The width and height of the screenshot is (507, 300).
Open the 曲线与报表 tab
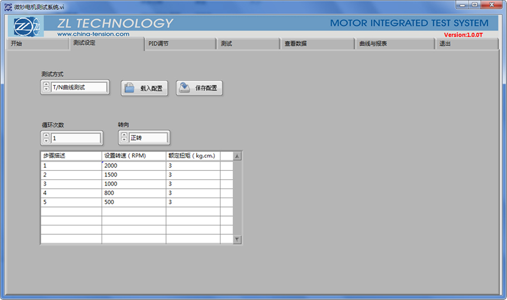[x=394, y=44]
